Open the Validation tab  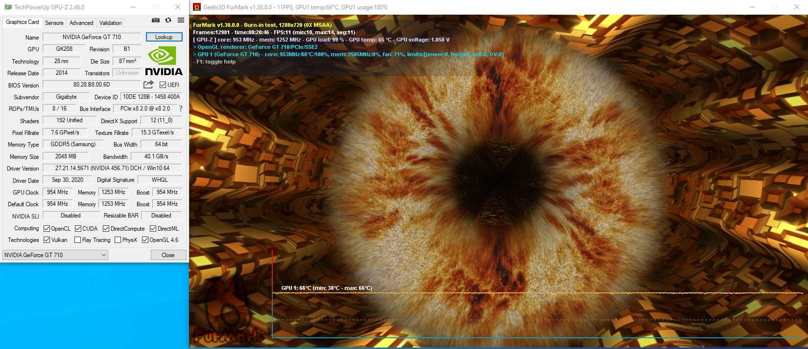(x=110, y=23)
